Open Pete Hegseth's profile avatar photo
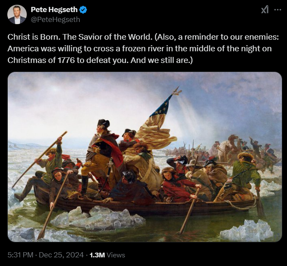 tap(17, 15)
